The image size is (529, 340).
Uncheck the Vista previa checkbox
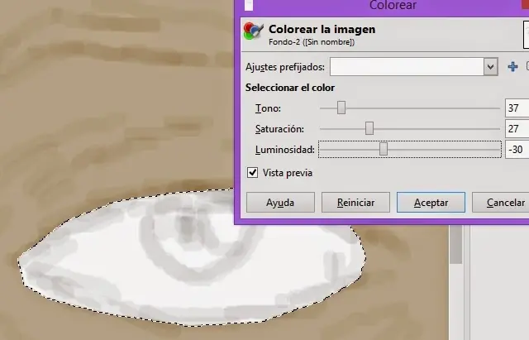(252, 173)
